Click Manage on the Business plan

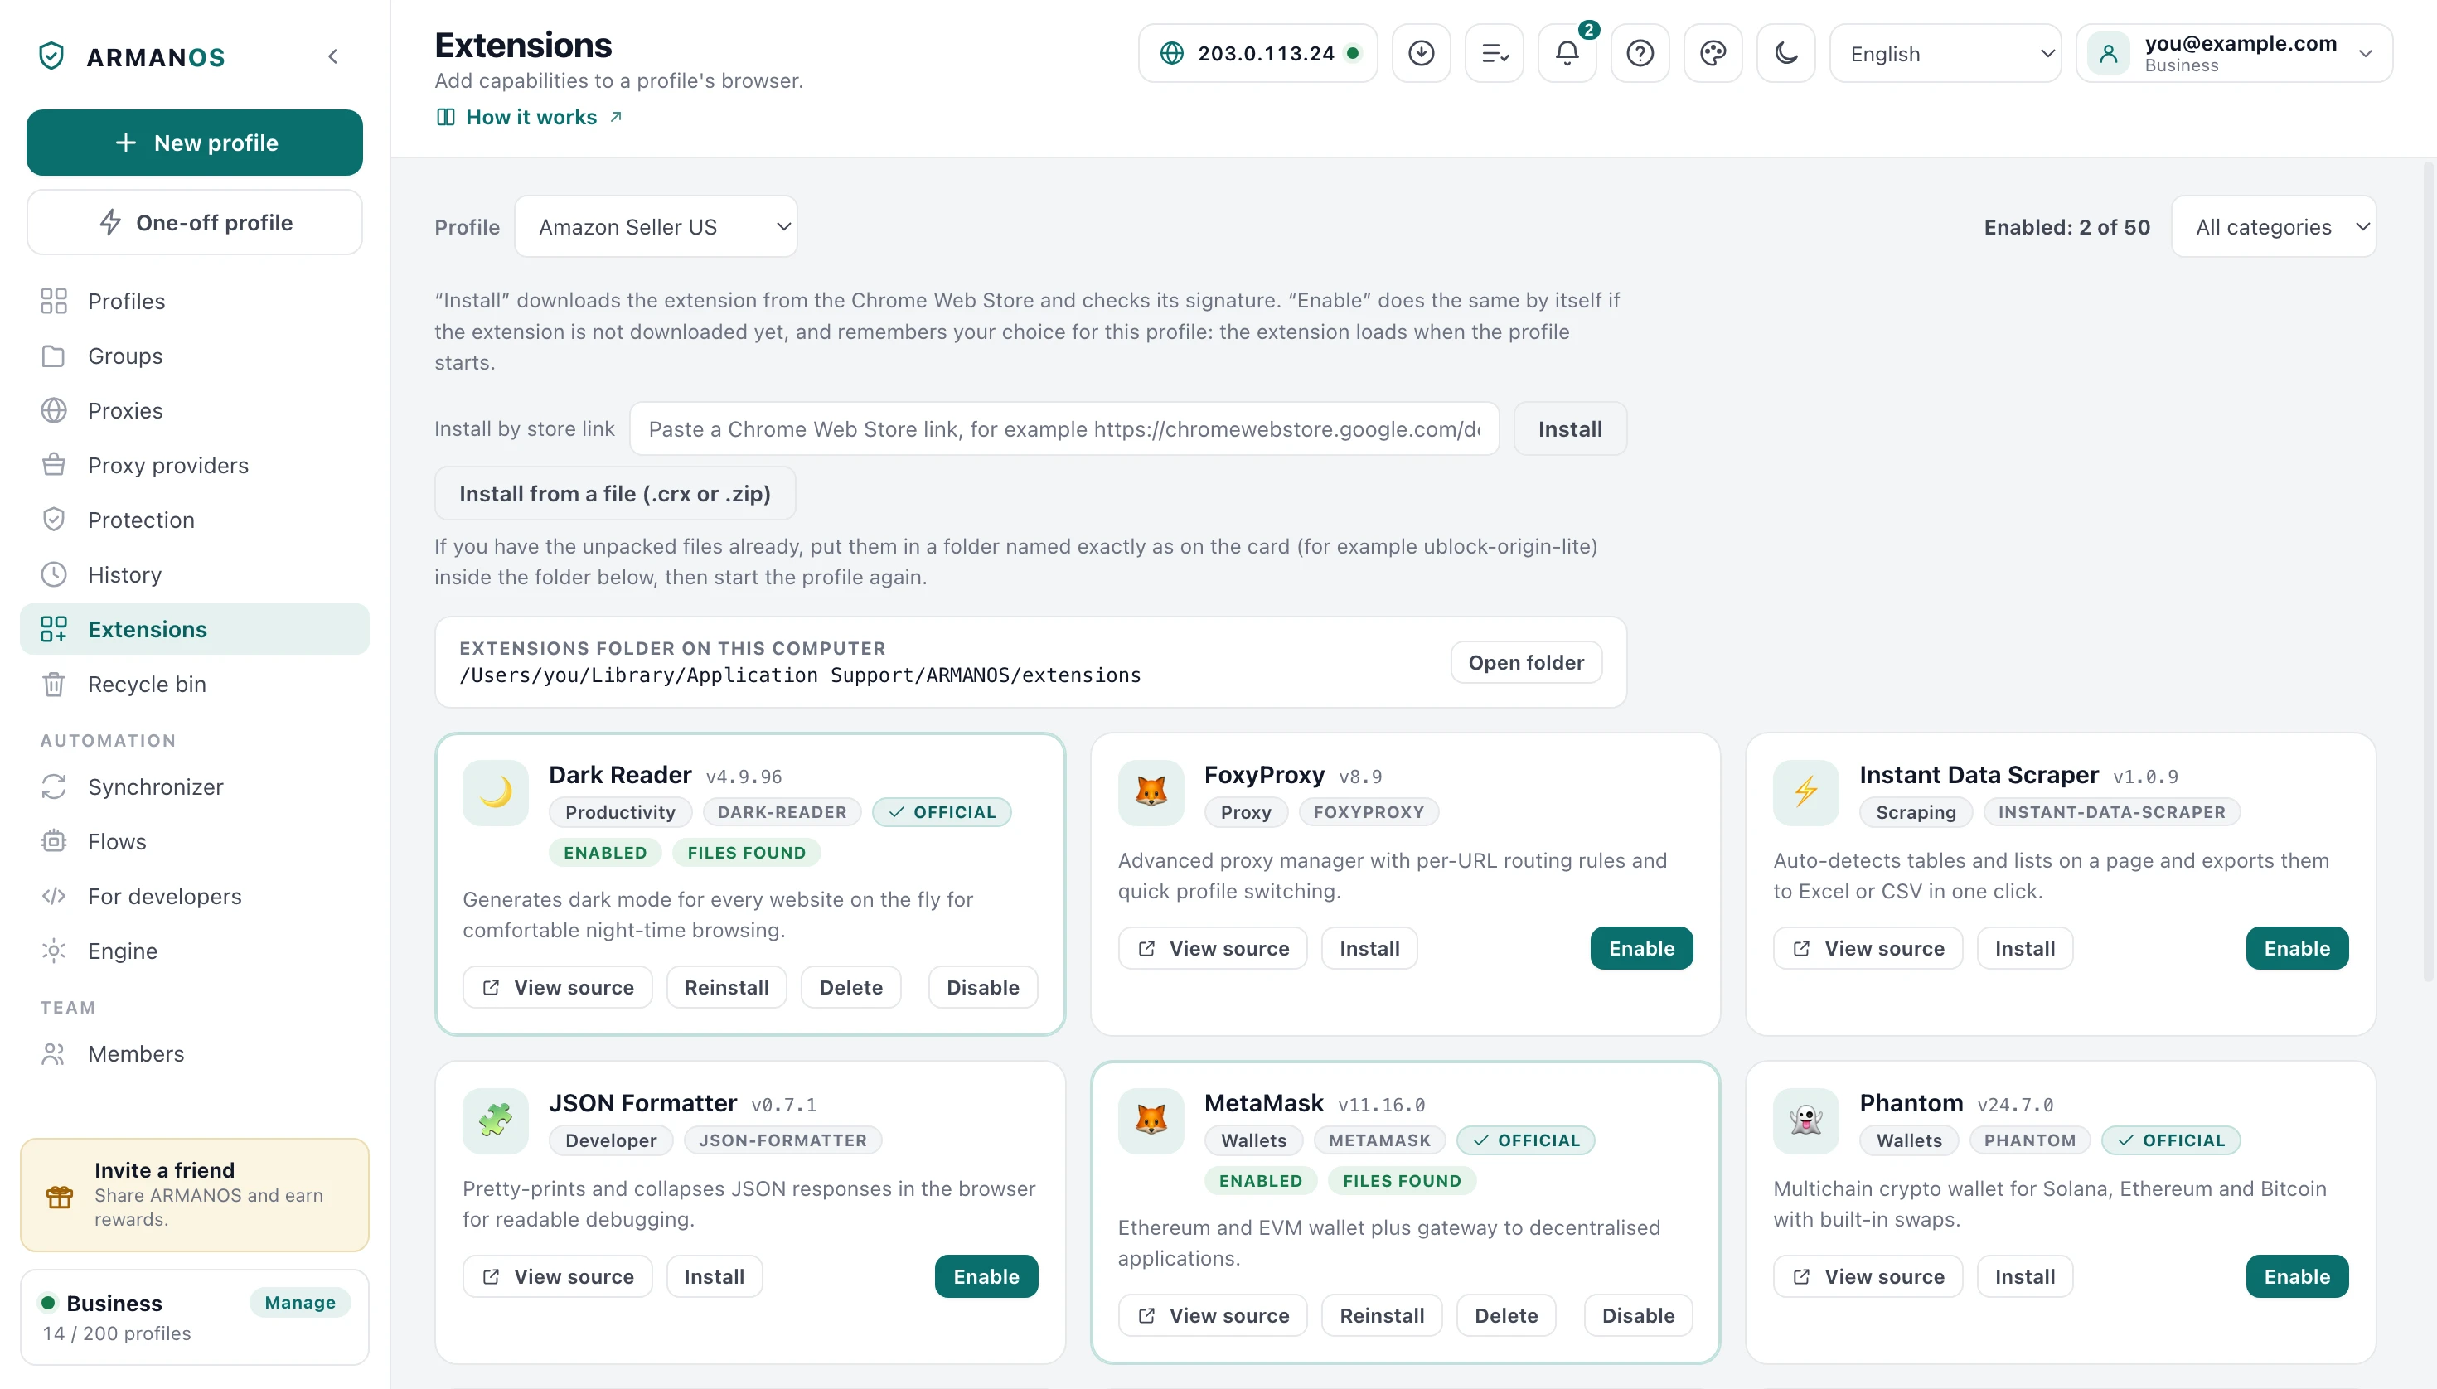click(x=299, y=1302)
